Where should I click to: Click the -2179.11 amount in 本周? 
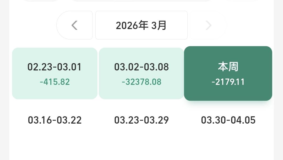click(x=228, y=82)
